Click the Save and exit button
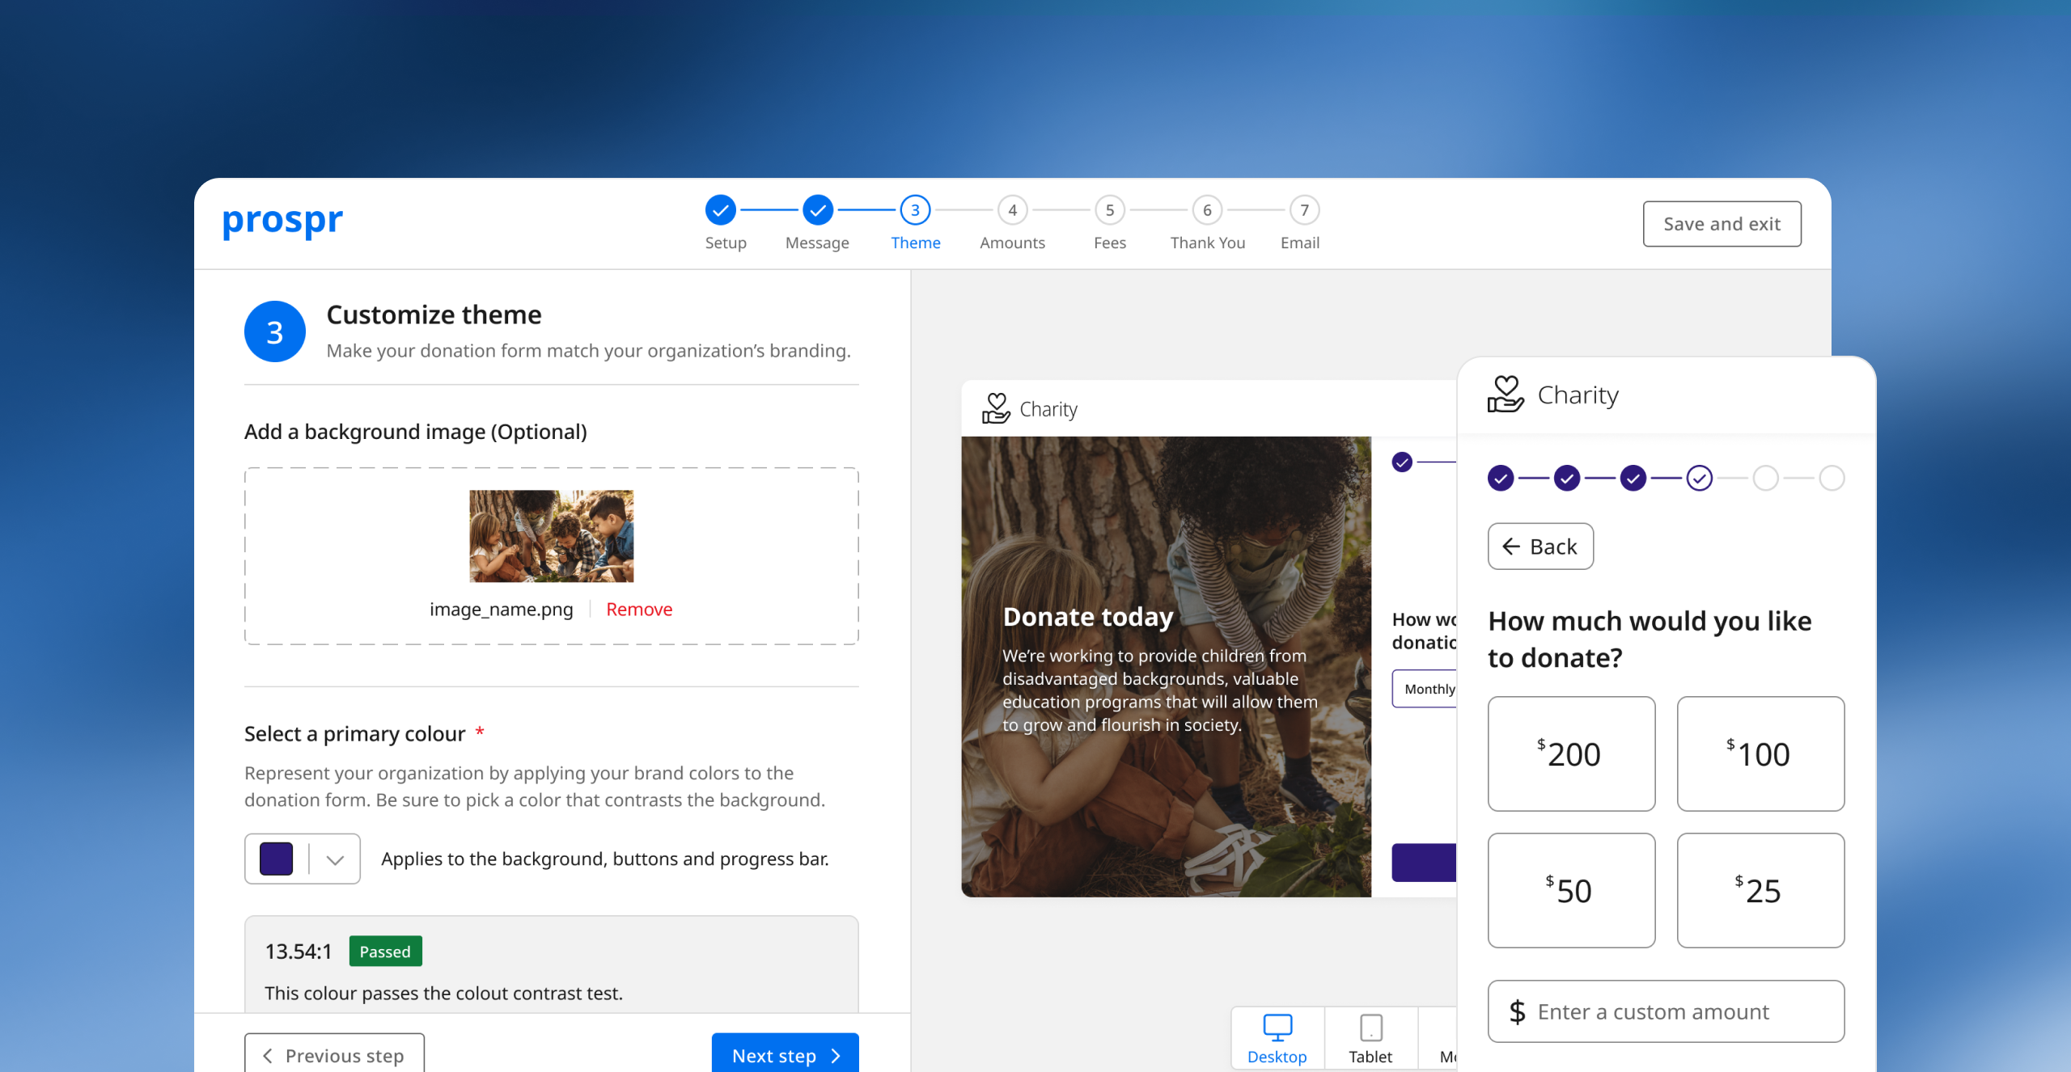 coord(1722,224)
